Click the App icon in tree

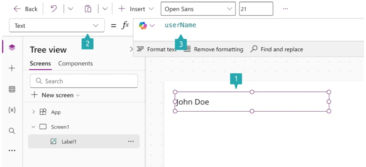pyautogui.click(x=43, y=112)
